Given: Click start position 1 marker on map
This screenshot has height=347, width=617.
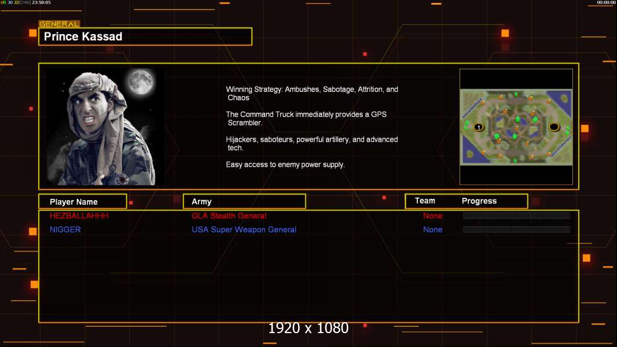Looking at the screenshot, I should pyautogui.click(x=479, y=127).
